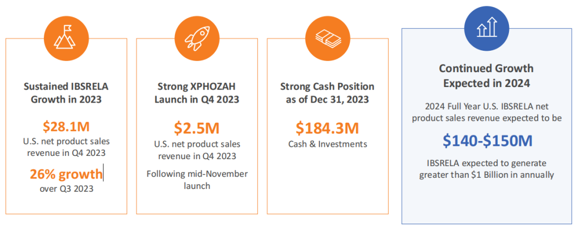Viewport: 578px width, 228px height.
Task: Select the $28.1M revenue figure
Action: [66, 127]
